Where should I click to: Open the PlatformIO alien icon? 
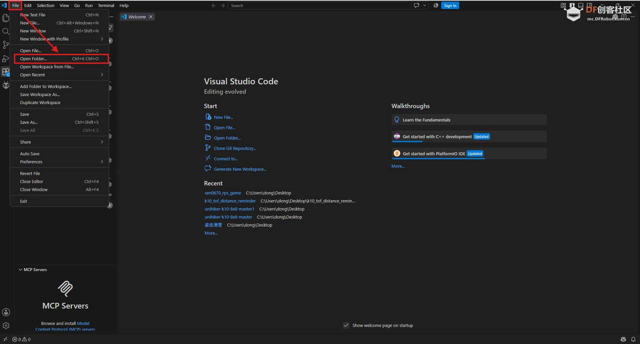click(6, 85)
